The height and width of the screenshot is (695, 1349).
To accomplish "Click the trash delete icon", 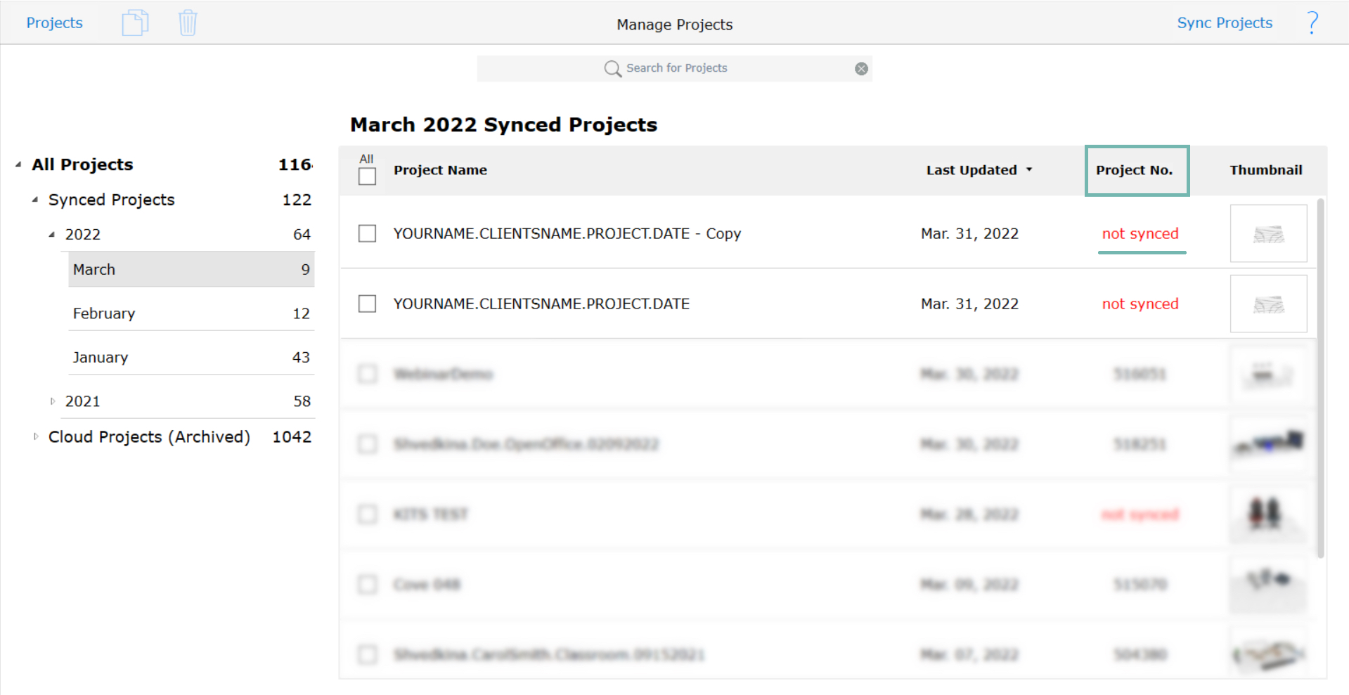I will pos(188,23).
